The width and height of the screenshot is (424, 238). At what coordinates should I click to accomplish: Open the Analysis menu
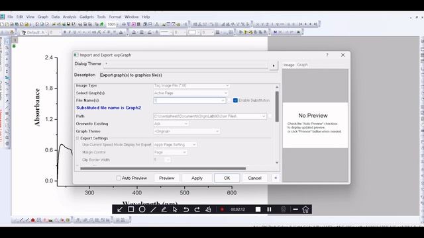click(x=70, y=17)
